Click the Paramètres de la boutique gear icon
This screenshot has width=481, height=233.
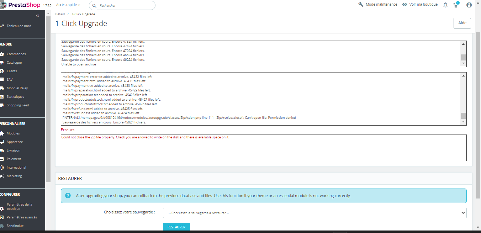click(x=2, y=209)
